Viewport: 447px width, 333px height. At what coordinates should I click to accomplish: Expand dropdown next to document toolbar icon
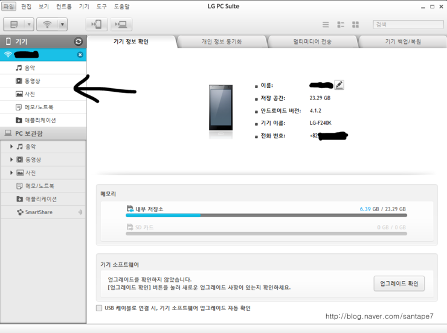[29, 25]
